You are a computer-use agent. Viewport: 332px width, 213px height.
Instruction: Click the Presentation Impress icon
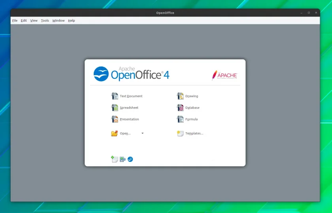coord(115,119)
